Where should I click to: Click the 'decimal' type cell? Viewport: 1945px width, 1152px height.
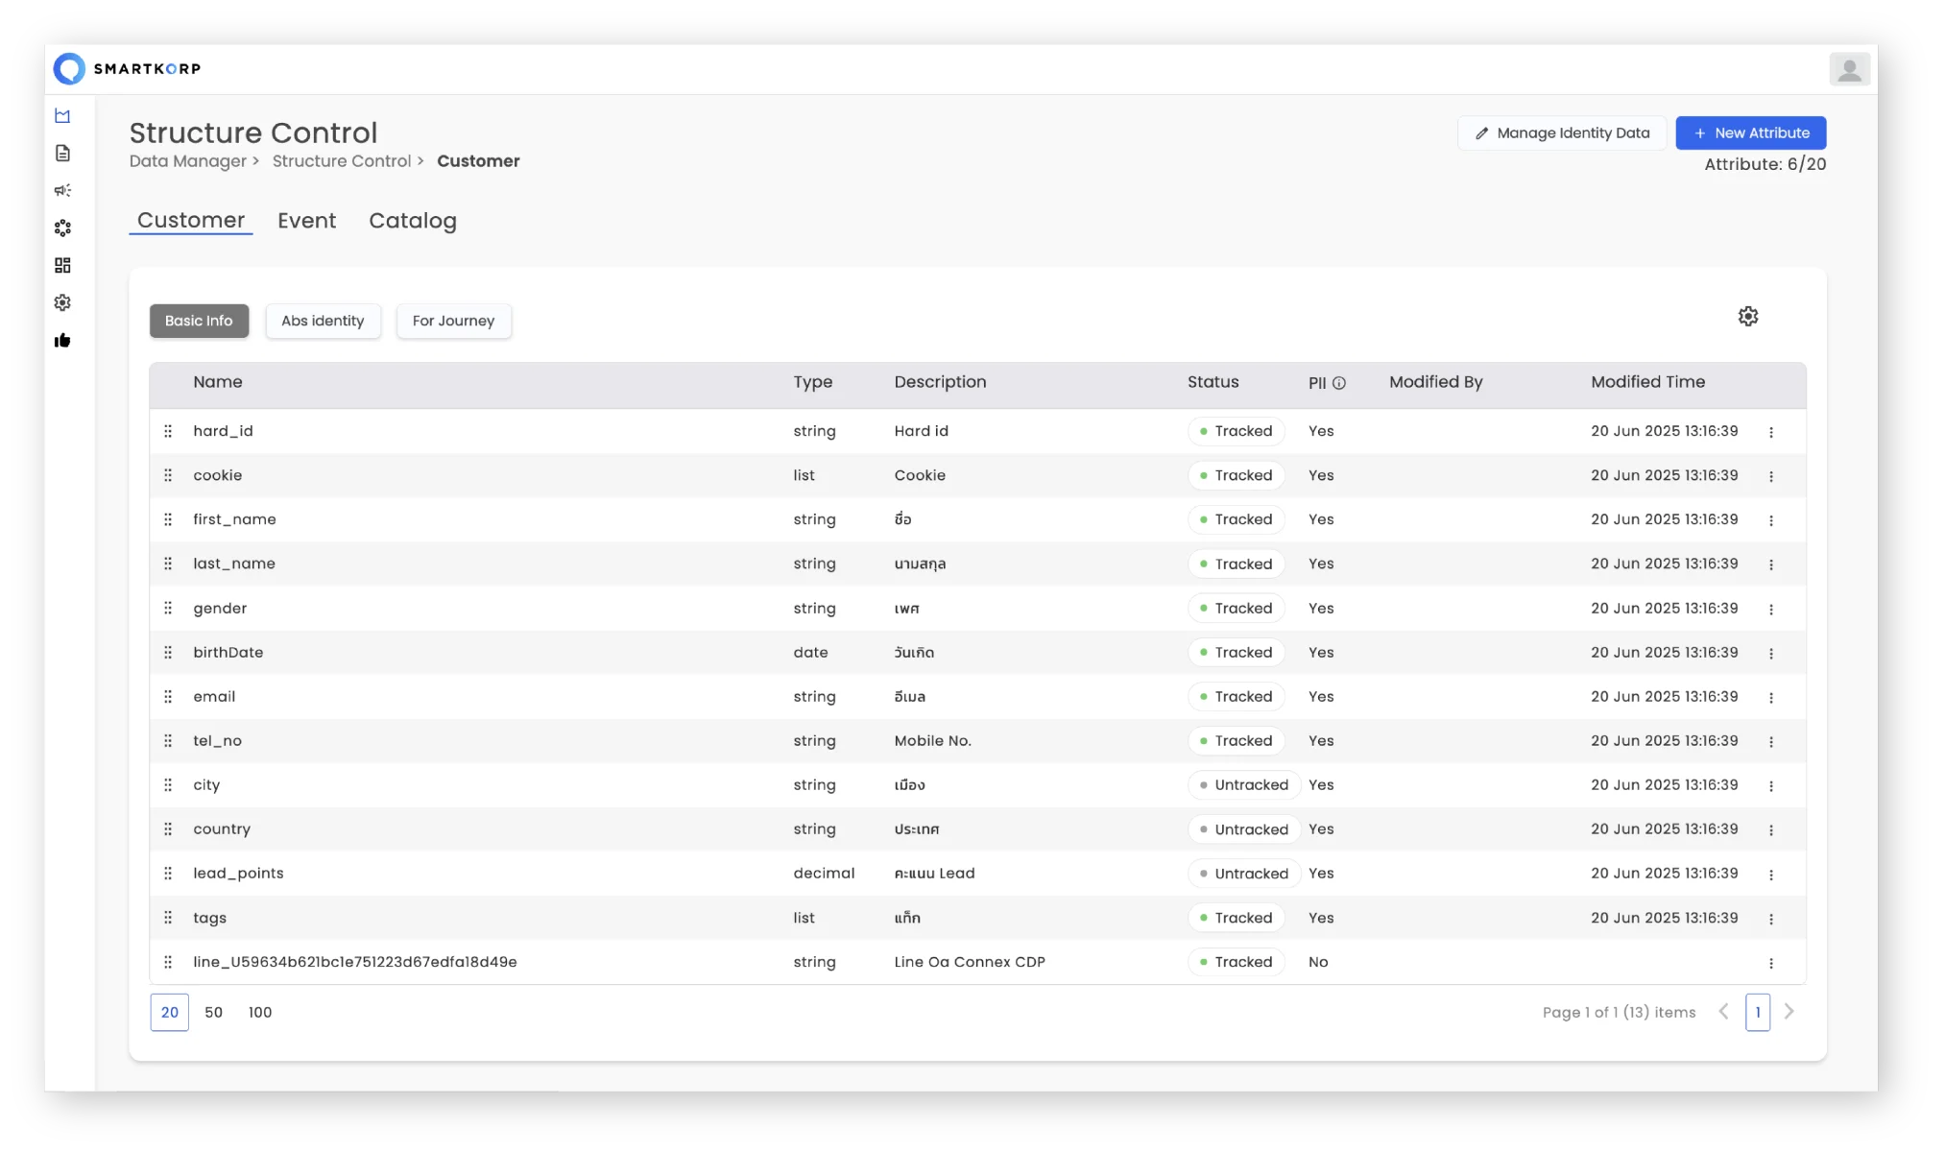point(824,873)
